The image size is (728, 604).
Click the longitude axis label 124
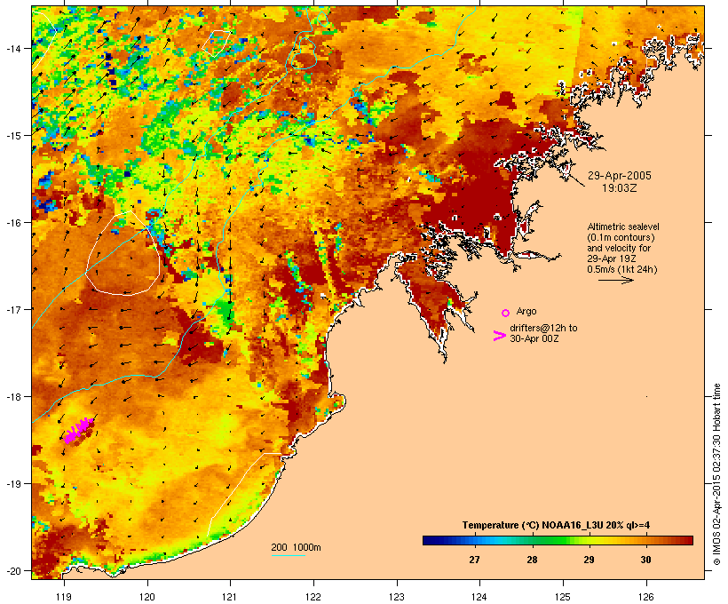coord(479,597)
